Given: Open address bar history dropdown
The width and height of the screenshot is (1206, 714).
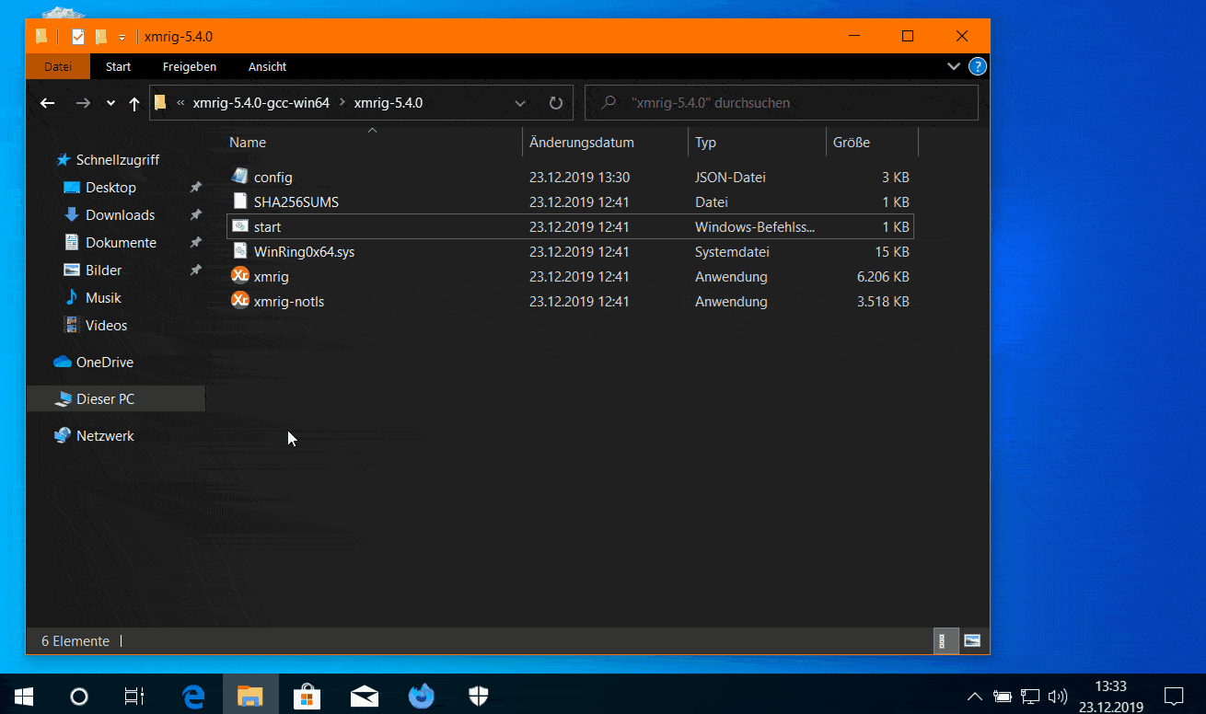Looking at the screenshot, I should coord(520,103).
